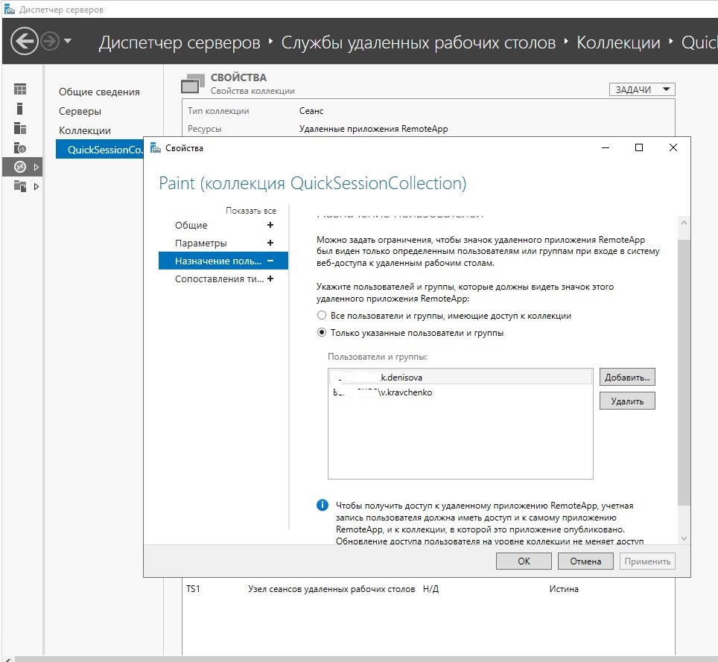Click dialog scrollbar up arrow
Screen dimensions: 718x662
coord(684,223)
